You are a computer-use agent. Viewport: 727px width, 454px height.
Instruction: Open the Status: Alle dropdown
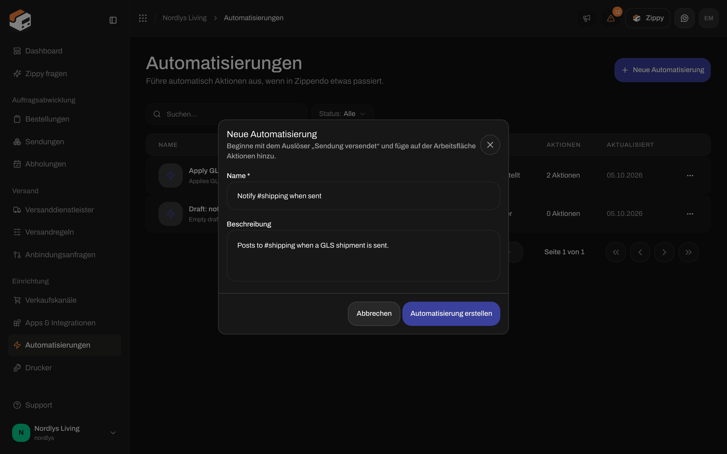343,114
